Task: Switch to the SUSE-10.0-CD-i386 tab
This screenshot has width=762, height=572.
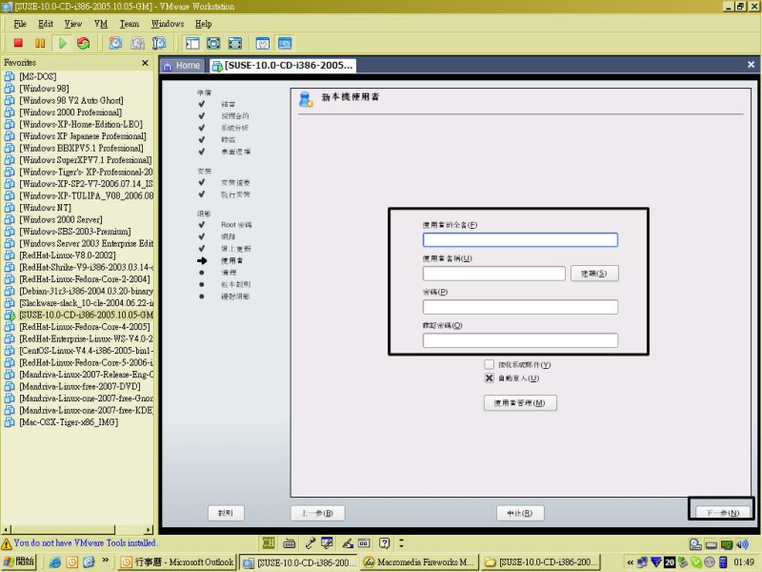Action: [x=283, y=66]
